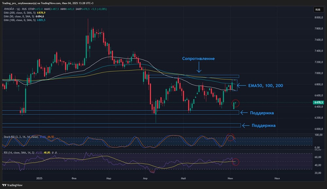Click the Июн label on time axis
This screenshot has height=189, width=327.
(x=230, y=178)
